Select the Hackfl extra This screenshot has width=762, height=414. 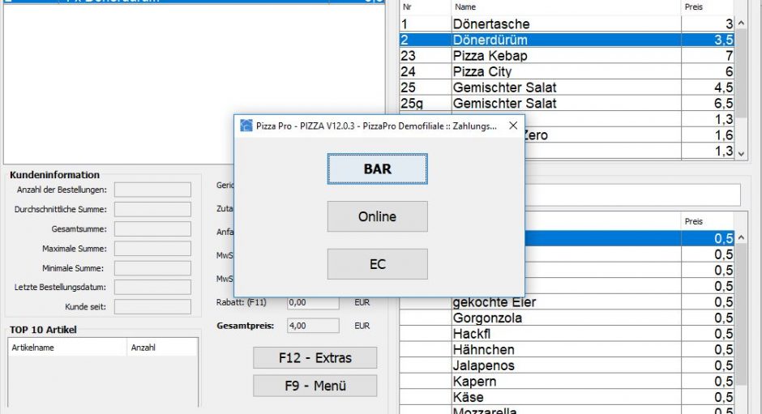[x=567, y=334]
